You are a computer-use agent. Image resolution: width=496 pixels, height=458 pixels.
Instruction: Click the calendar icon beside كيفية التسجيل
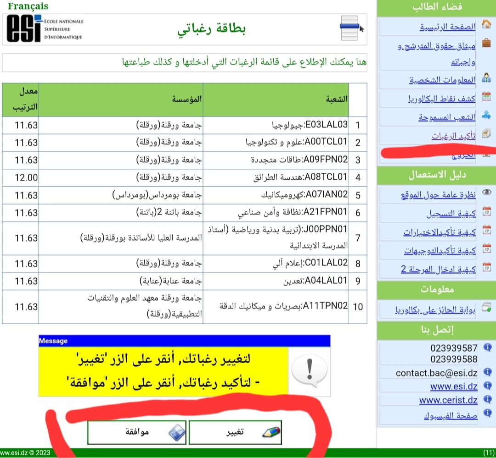point(486,212)
